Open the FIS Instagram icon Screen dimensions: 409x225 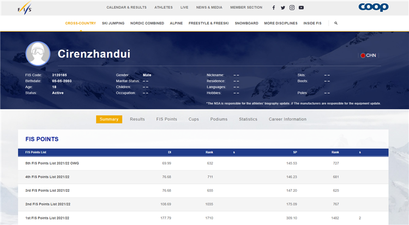click(292, 8)
